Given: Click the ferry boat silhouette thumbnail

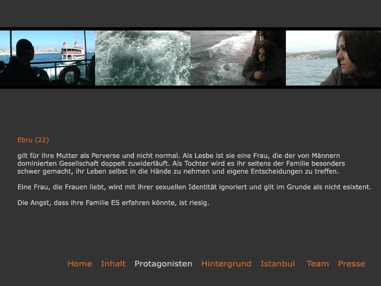Looking at the screenshot, I should pyautogui.click(x=47, y=58).
